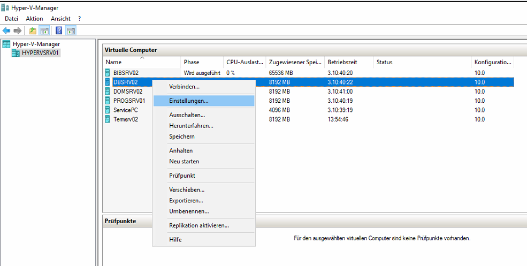Viewport: 527px width, 266px height.
Task: Click the DOMSRV02 virtual machine icon
Action: [108, 91]
